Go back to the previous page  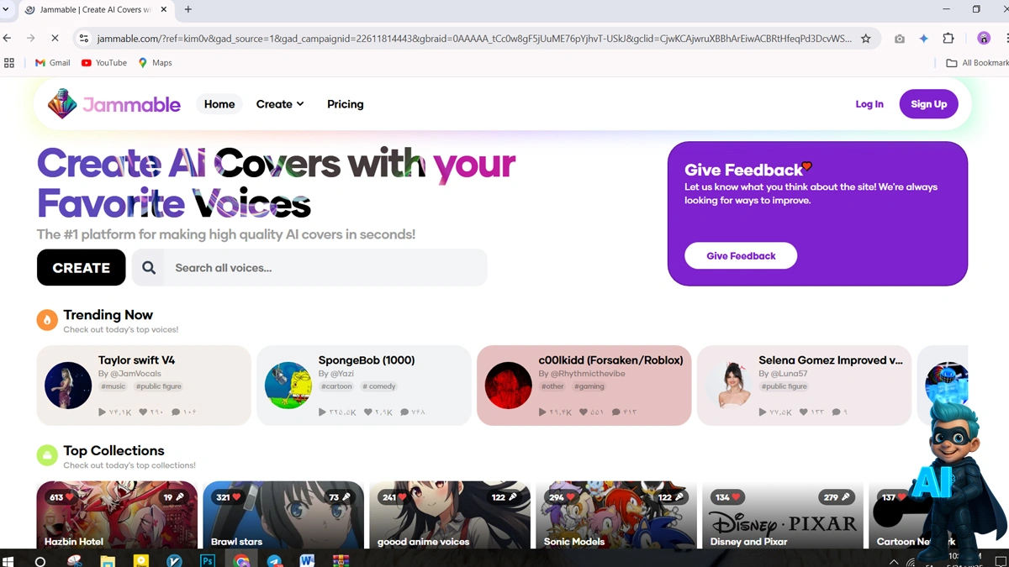(8, 39)
